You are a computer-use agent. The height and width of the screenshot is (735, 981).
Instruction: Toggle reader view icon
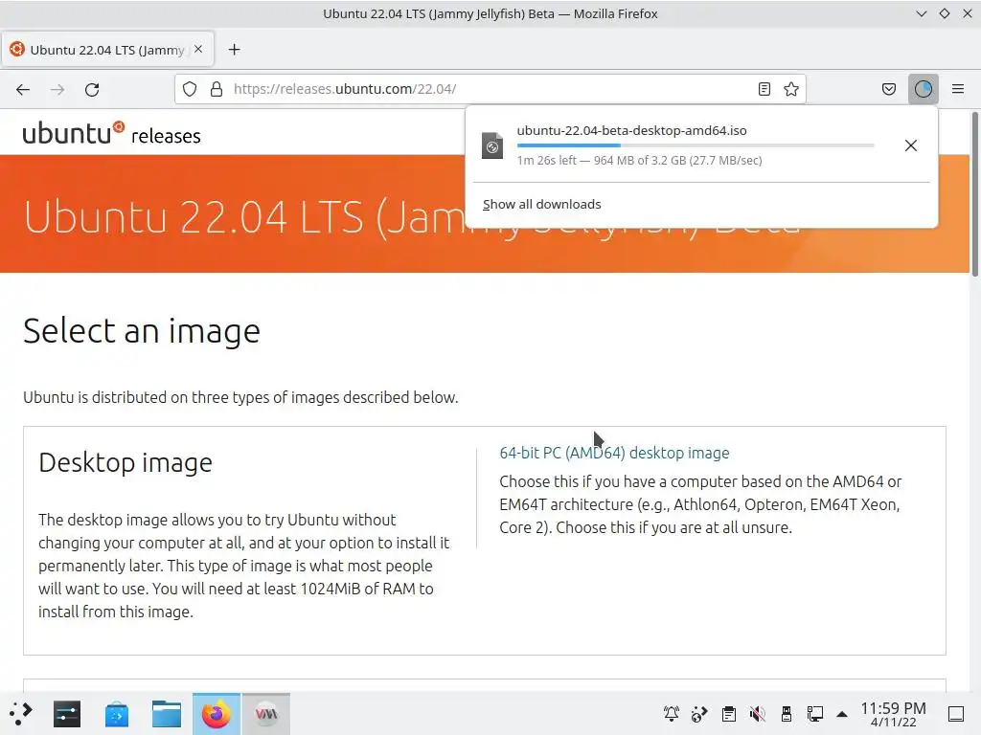tap(764, 89)
